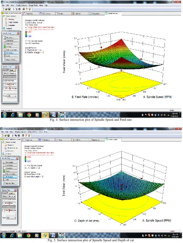Switch to ANOVA tab in Fig. 4 window
Image resolution: width=183 pixels, height=243 pixels.
(79, 14)
